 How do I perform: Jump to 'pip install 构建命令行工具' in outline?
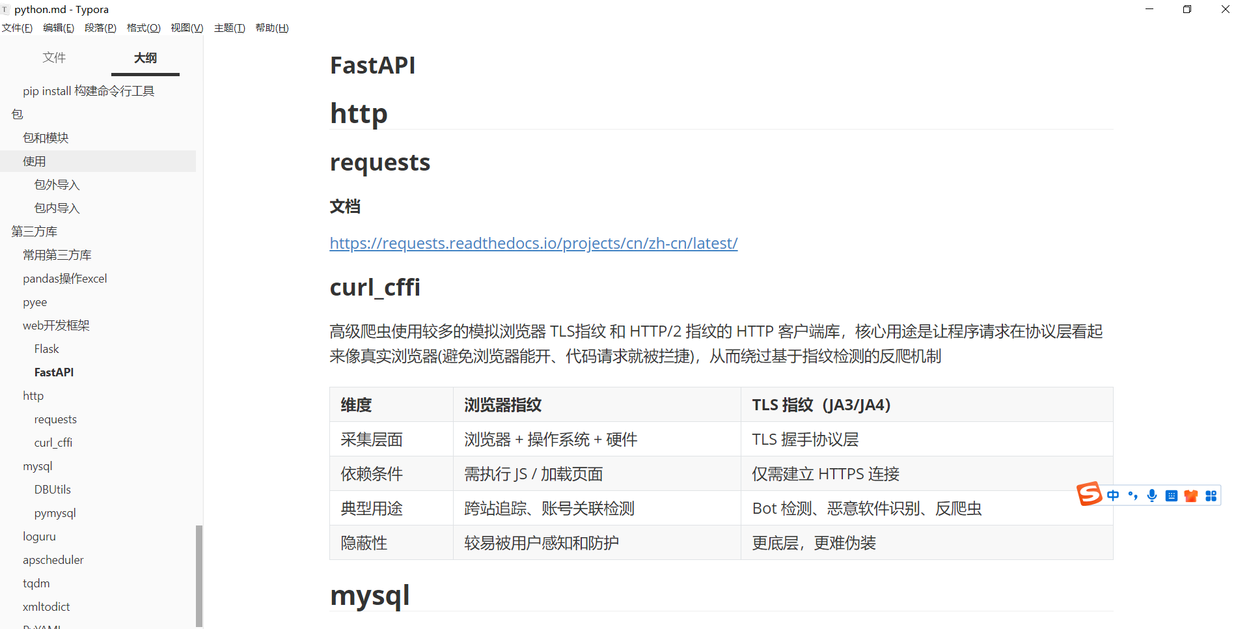click(89, 91)
